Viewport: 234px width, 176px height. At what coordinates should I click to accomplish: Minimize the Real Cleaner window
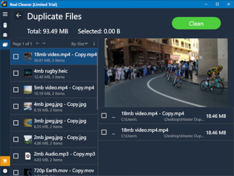206,4
